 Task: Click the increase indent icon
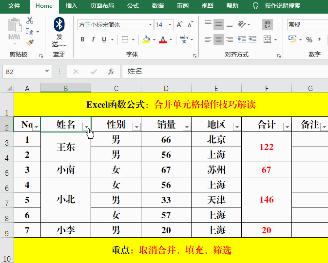[x=252, y=39]
